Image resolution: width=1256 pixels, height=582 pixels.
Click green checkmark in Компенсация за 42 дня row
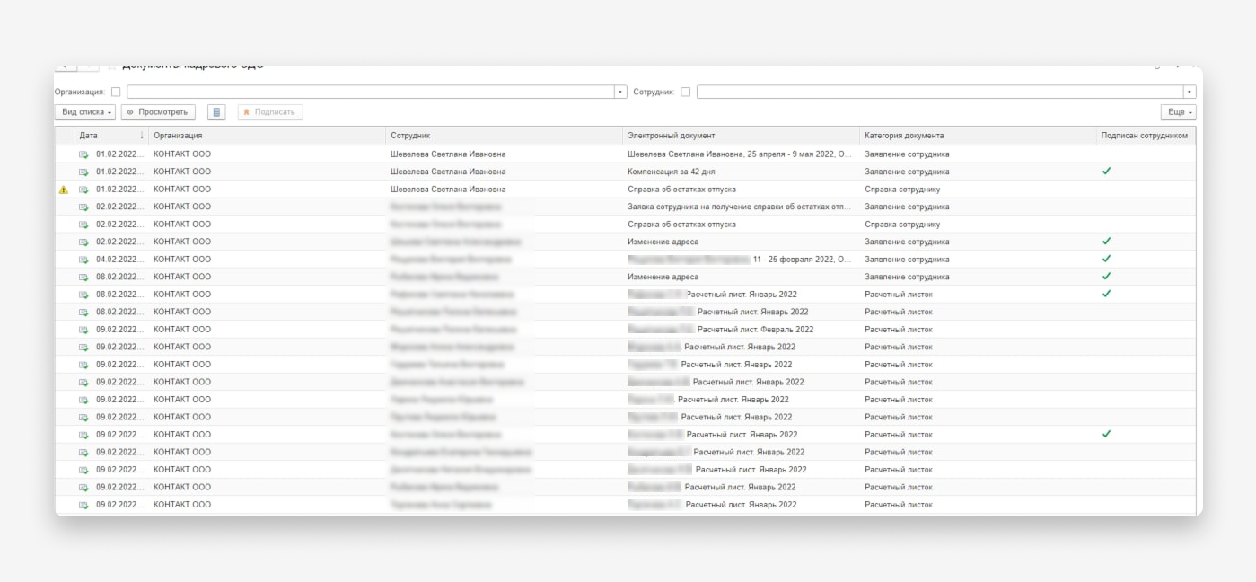pos(1106,171)
